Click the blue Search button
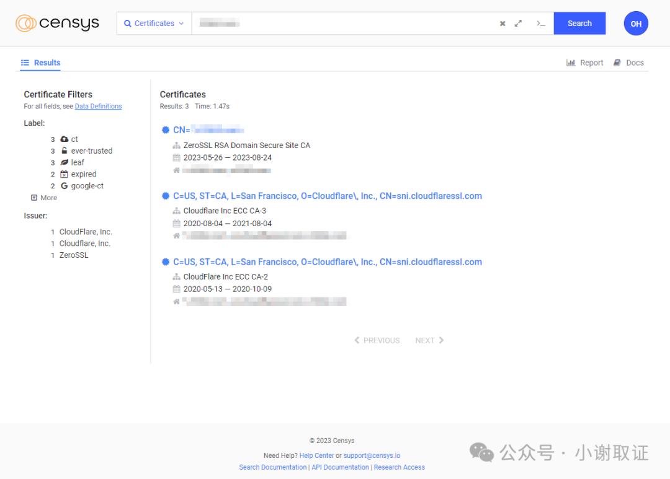The height and width of the screenshot is (479, 670). pos(579,24)
